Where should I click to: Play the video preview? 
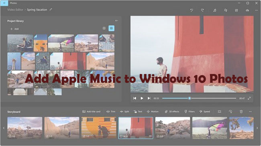142,98
